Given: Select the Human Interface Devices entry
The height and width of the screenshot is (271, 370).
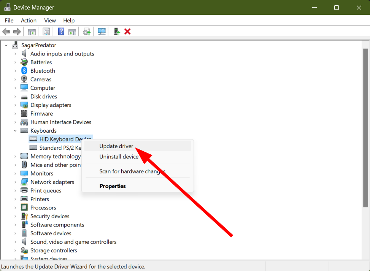Looking at the screenshot, I should (x=61, y=122).
